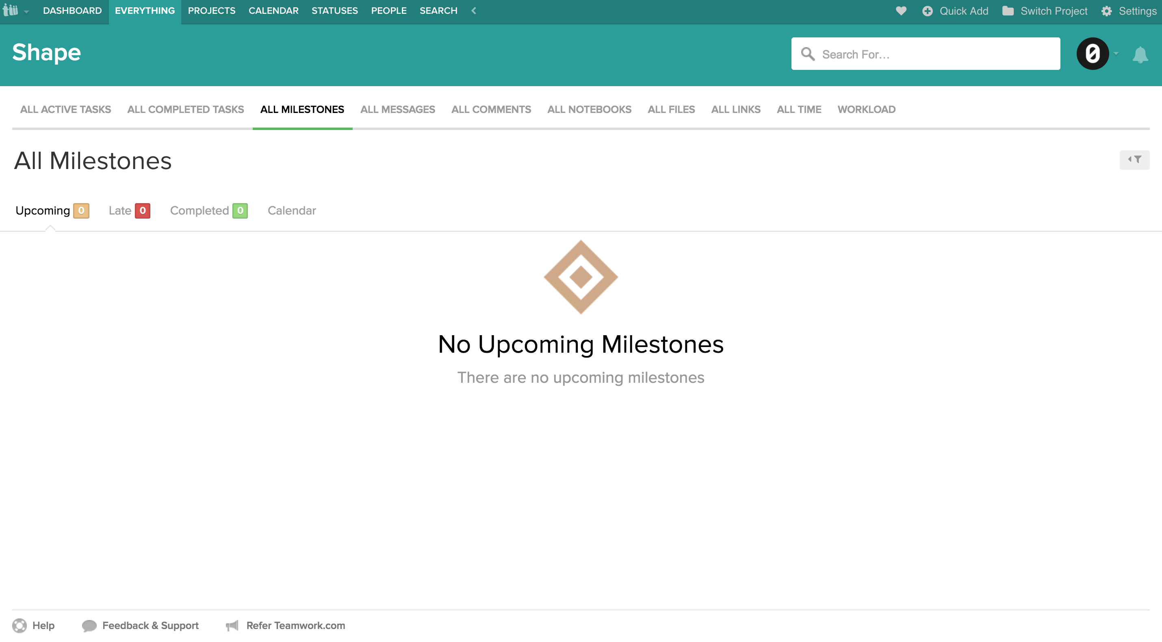Open the Search navigation tab
Viewport: 1162px width, 642px height.
(438, 11)
